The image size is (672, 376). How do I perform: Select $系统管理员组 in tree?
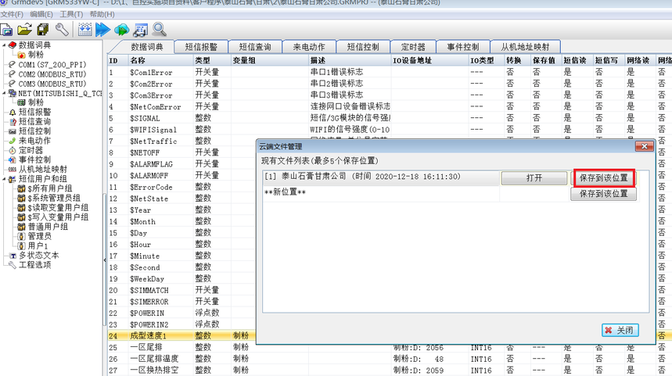[54, 198]
